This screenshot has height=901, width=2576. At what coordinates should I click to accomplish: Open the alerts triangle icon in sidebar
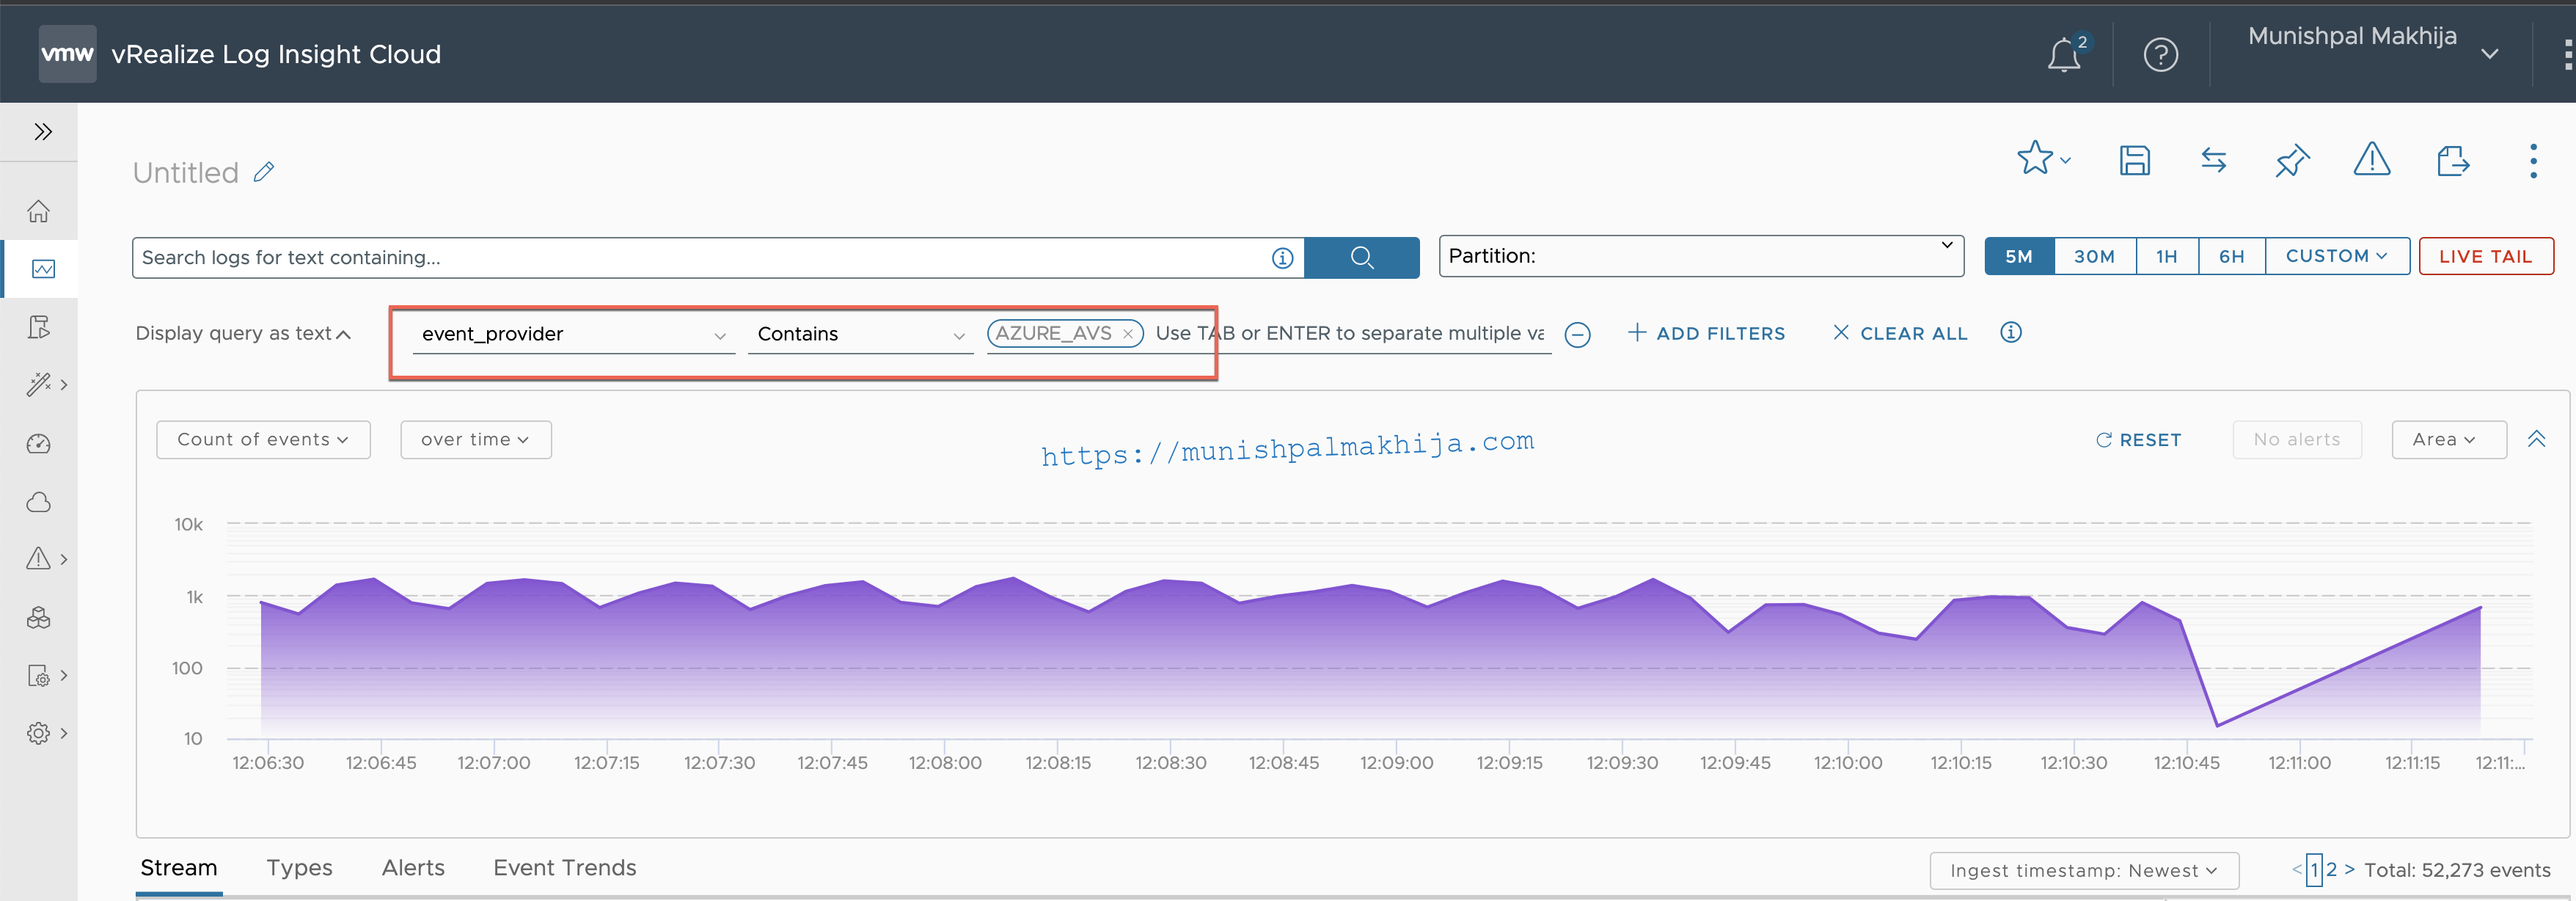pyautogui.click(x=38, y=559)
